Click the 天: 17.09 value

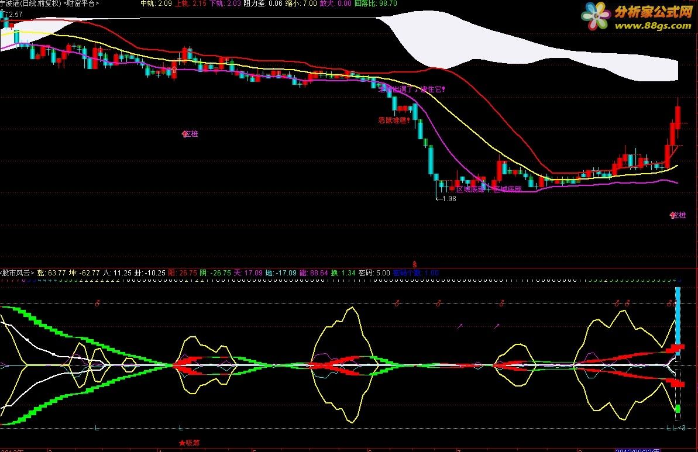point(248,272)
